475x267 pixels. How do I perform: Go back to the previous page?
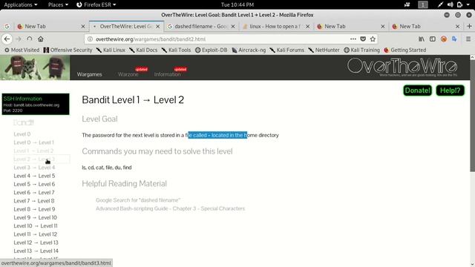(7, 39)
